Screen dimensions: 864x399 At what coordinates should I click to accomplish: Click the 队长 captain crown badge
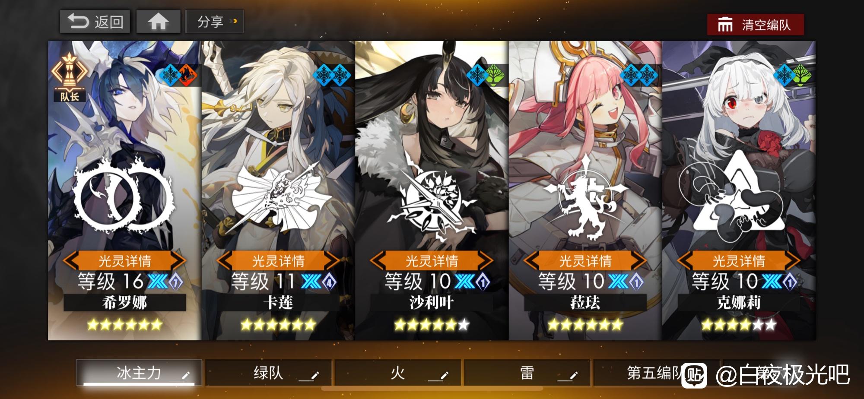pos(70,77)
